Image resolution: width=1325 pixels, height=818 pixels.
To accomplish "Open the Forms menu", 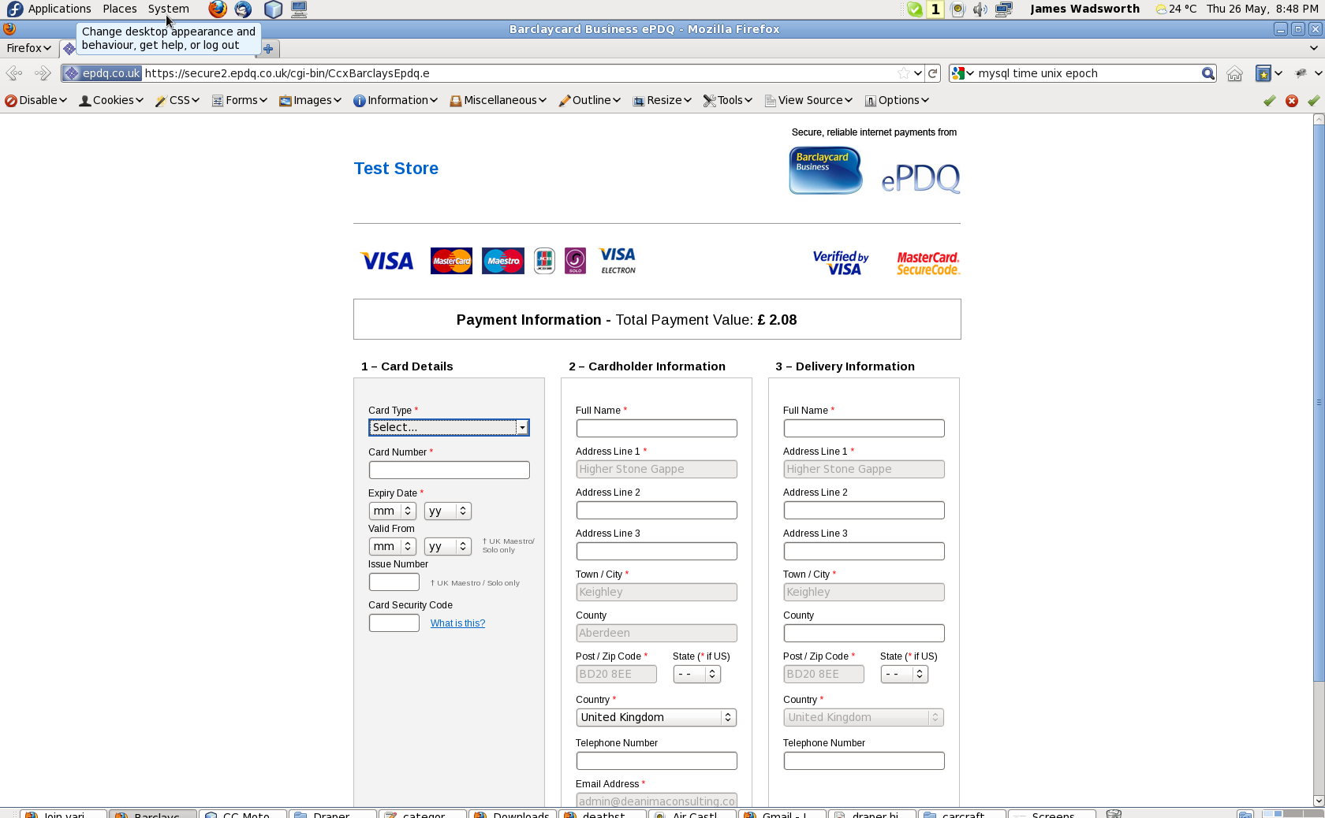I will [x=240, y=101].
